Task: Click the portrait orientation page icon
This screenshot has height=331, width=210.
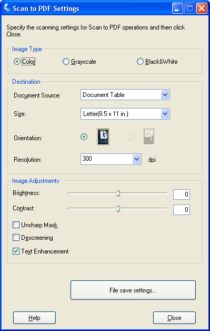Action: tap(103, 137)
